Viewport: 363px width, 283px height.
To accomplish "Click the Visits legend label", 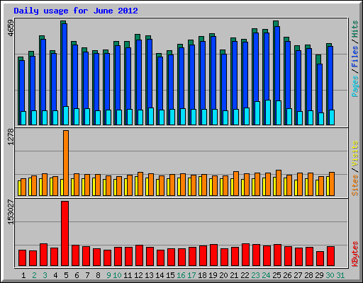I will tap(354, 154).
